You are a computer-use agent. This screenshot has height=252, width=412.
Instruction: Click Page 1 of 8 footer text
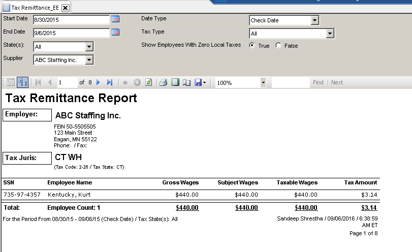(364, 233)
